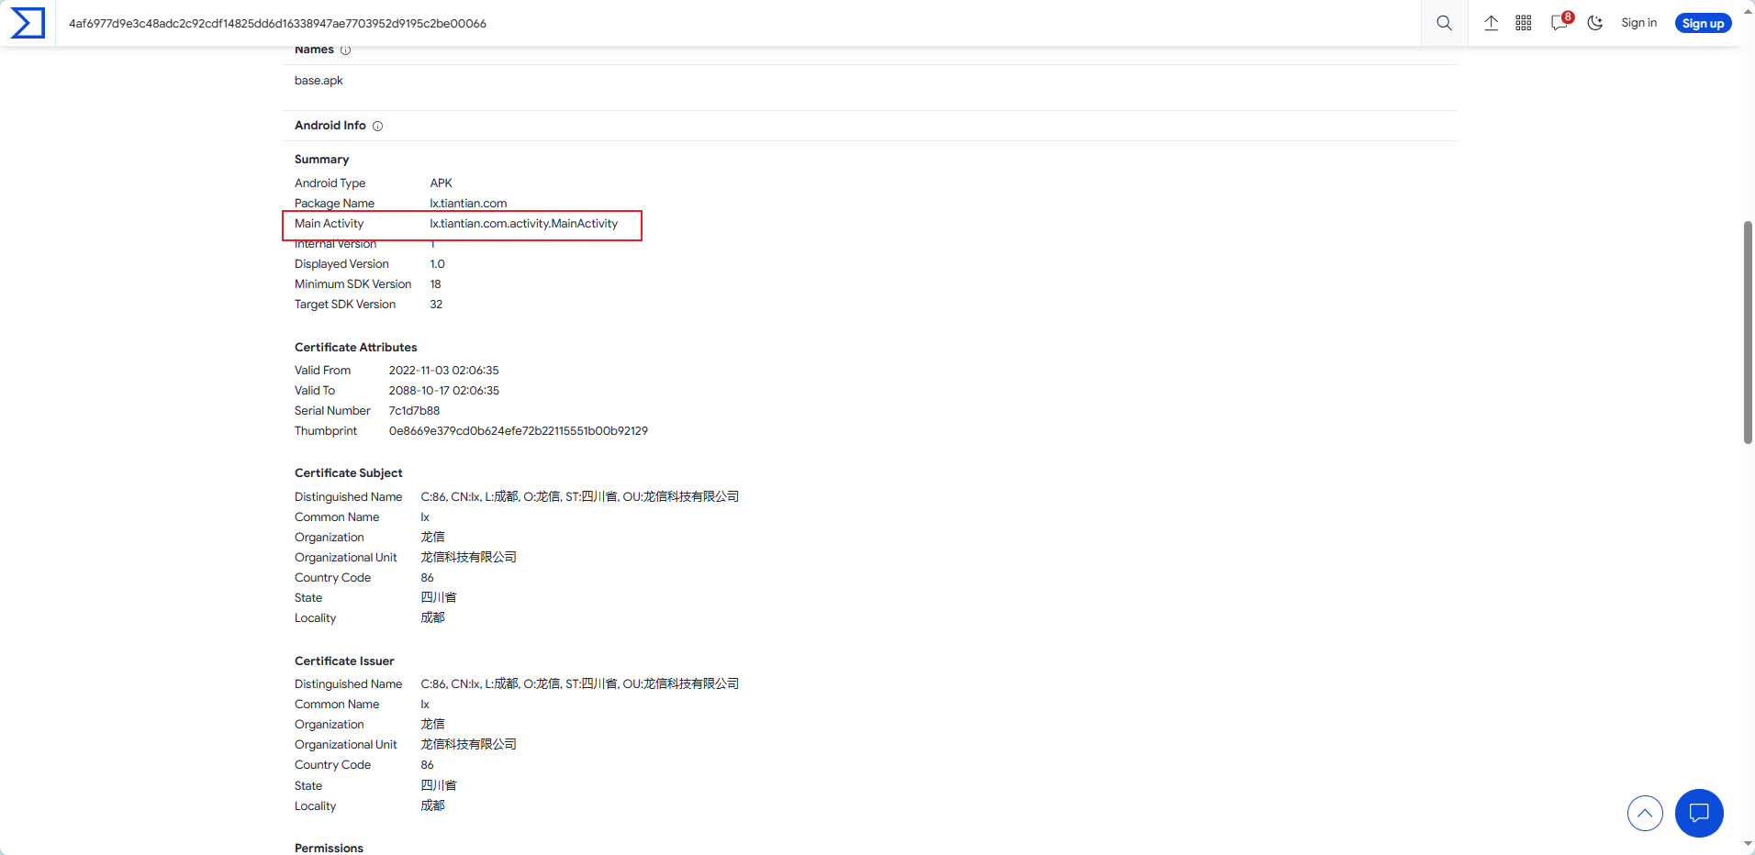Open notifications with the 8 badge

pos(1559,23)
